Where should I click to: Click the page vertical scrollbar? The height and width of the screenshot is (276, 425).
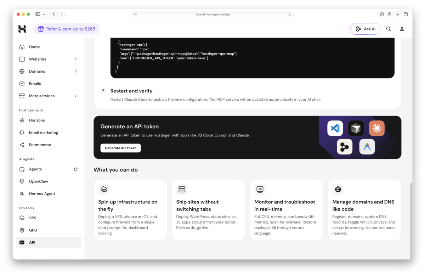tap(411, 220)
